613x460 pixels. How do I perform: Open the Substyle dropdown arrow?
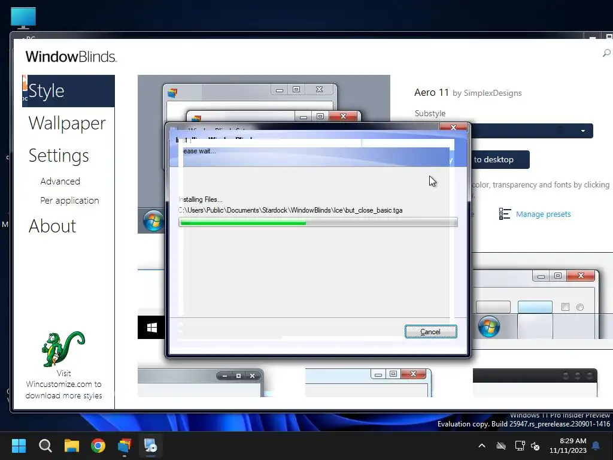583,131
